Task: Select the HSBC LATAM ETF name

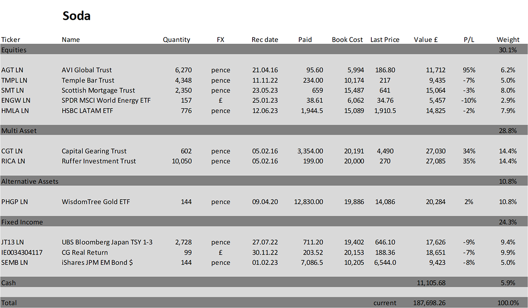Action: click(x=87, y=110)
